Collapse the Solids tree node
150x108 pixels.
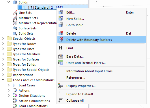click(x=9, y=2)
